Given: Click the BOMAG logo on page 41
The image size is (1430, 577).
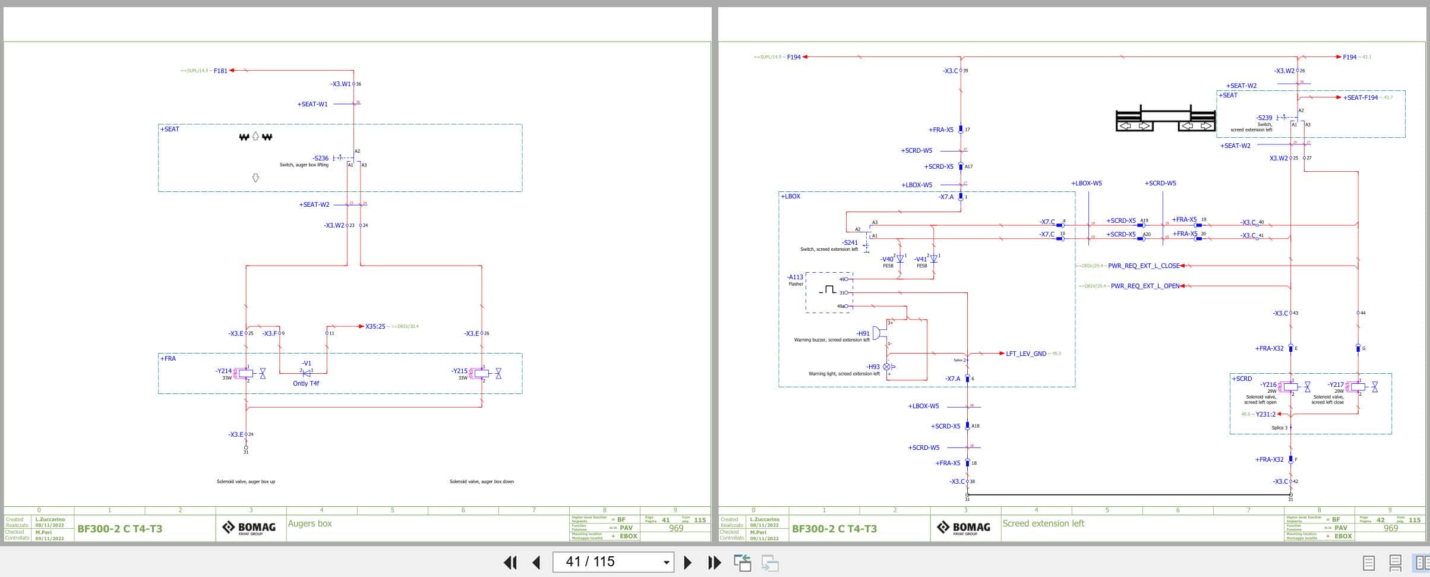Looking at the screenshot, I should [x=249, y=528].
